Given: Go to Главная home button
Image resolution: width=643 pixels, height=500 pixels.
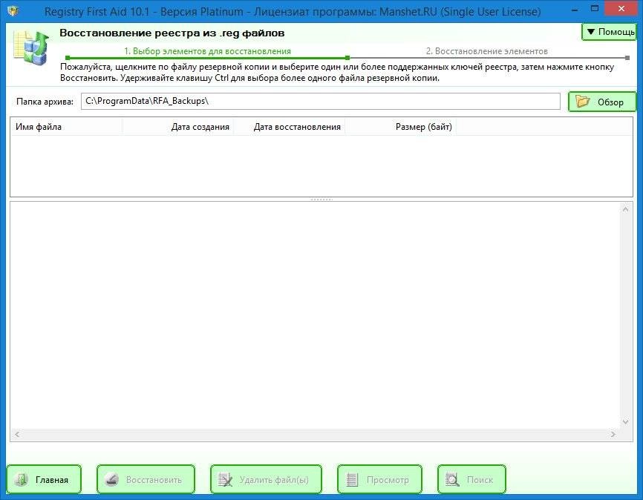Looking at the screenshot, I should point(44,479).
